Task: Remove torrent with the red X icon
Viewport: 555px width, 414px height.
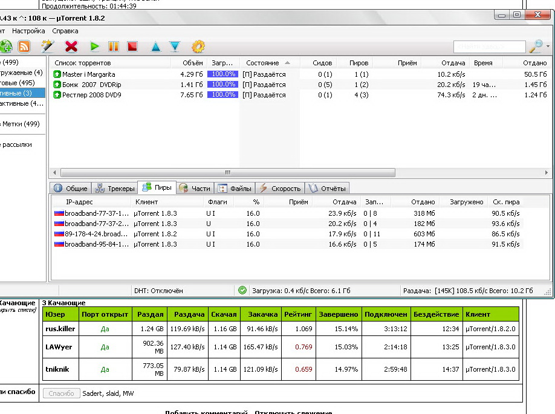Action: coord(71,47)
